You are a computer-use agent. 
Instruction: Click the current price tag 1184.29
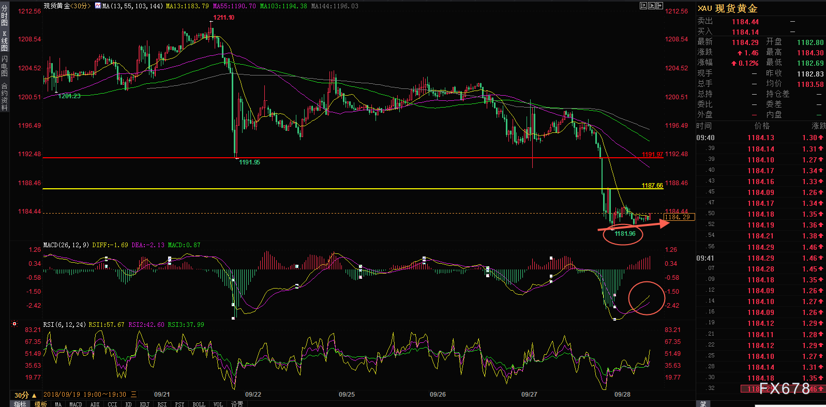click(x=679, y=217)
